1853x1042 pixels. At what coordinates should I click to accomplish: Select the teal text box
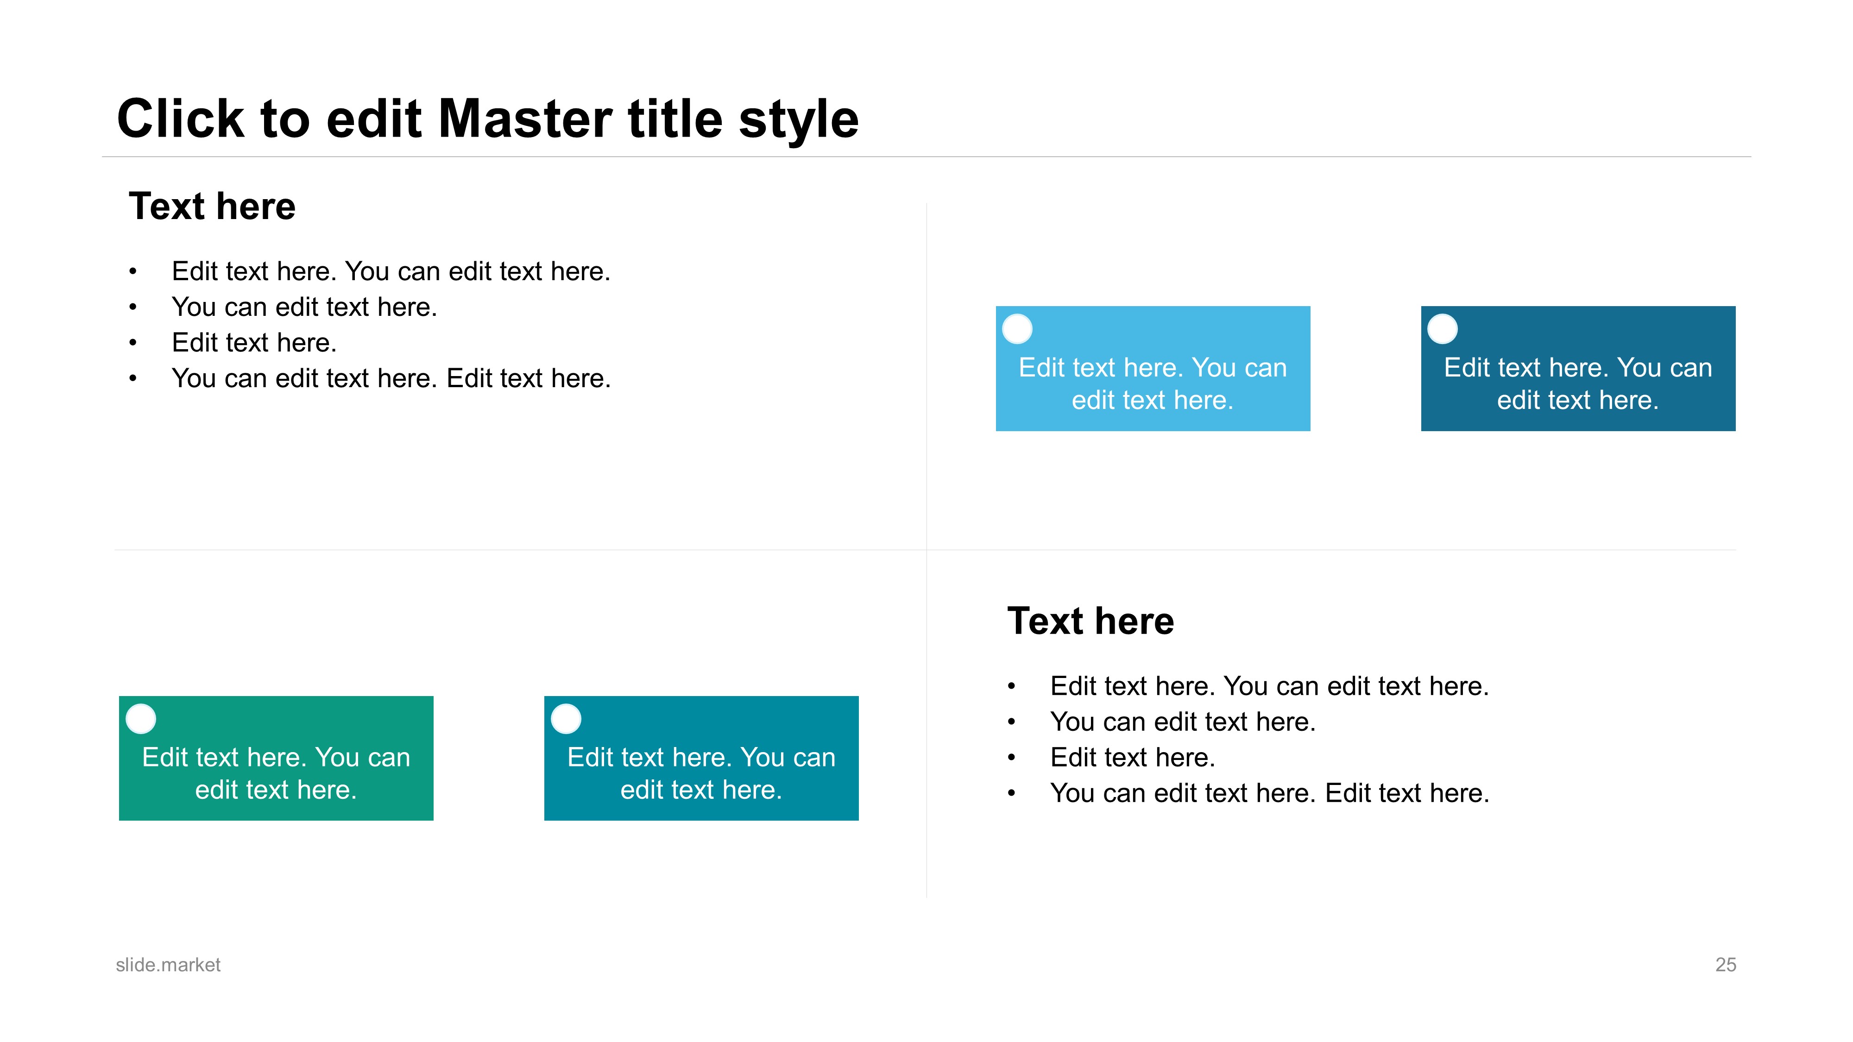(701, 758)
